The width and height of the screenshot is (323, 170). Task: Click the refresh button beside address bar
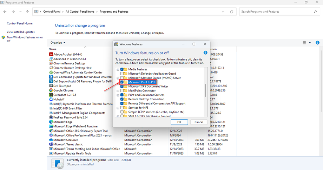[232, 12]
